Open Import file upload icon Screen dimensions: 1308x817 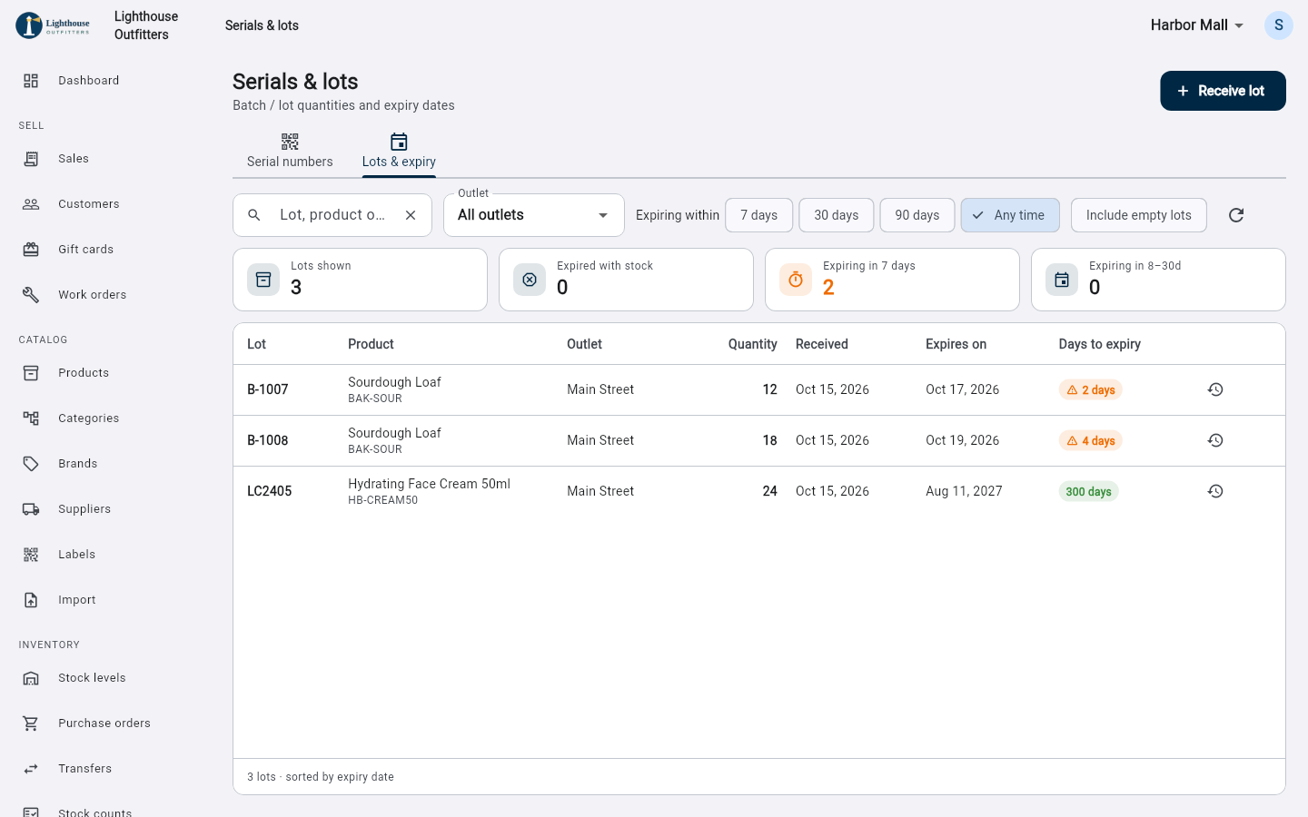(31, 600)
